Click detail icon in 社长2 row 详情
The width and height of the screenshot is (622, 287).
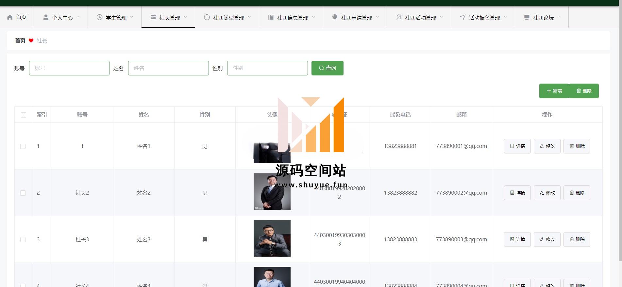click(x=512, y=193)
